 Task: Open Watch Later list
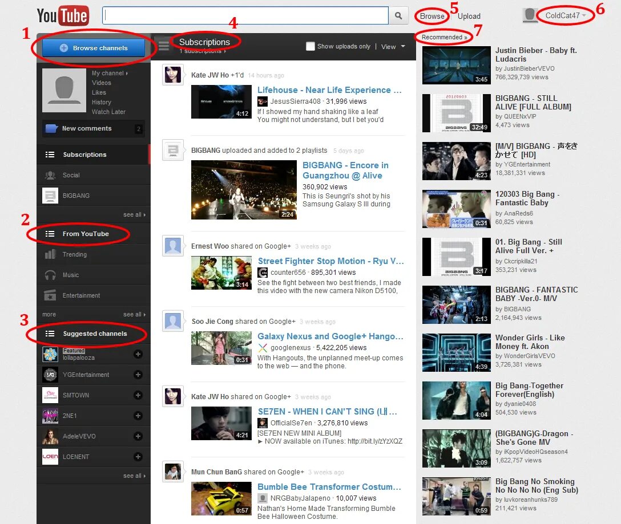[108, 112]
